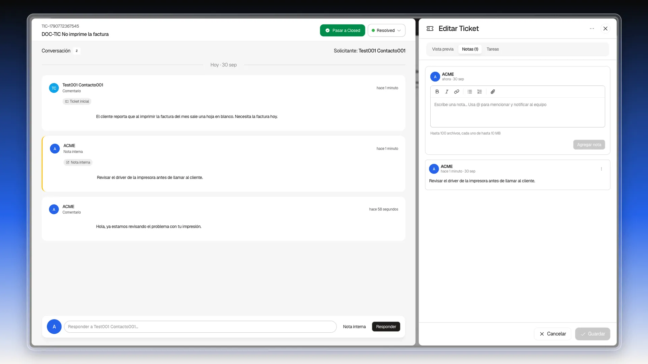Open the Resolved status dropdown
648x364 pixels.
click(x=386, y=30)
